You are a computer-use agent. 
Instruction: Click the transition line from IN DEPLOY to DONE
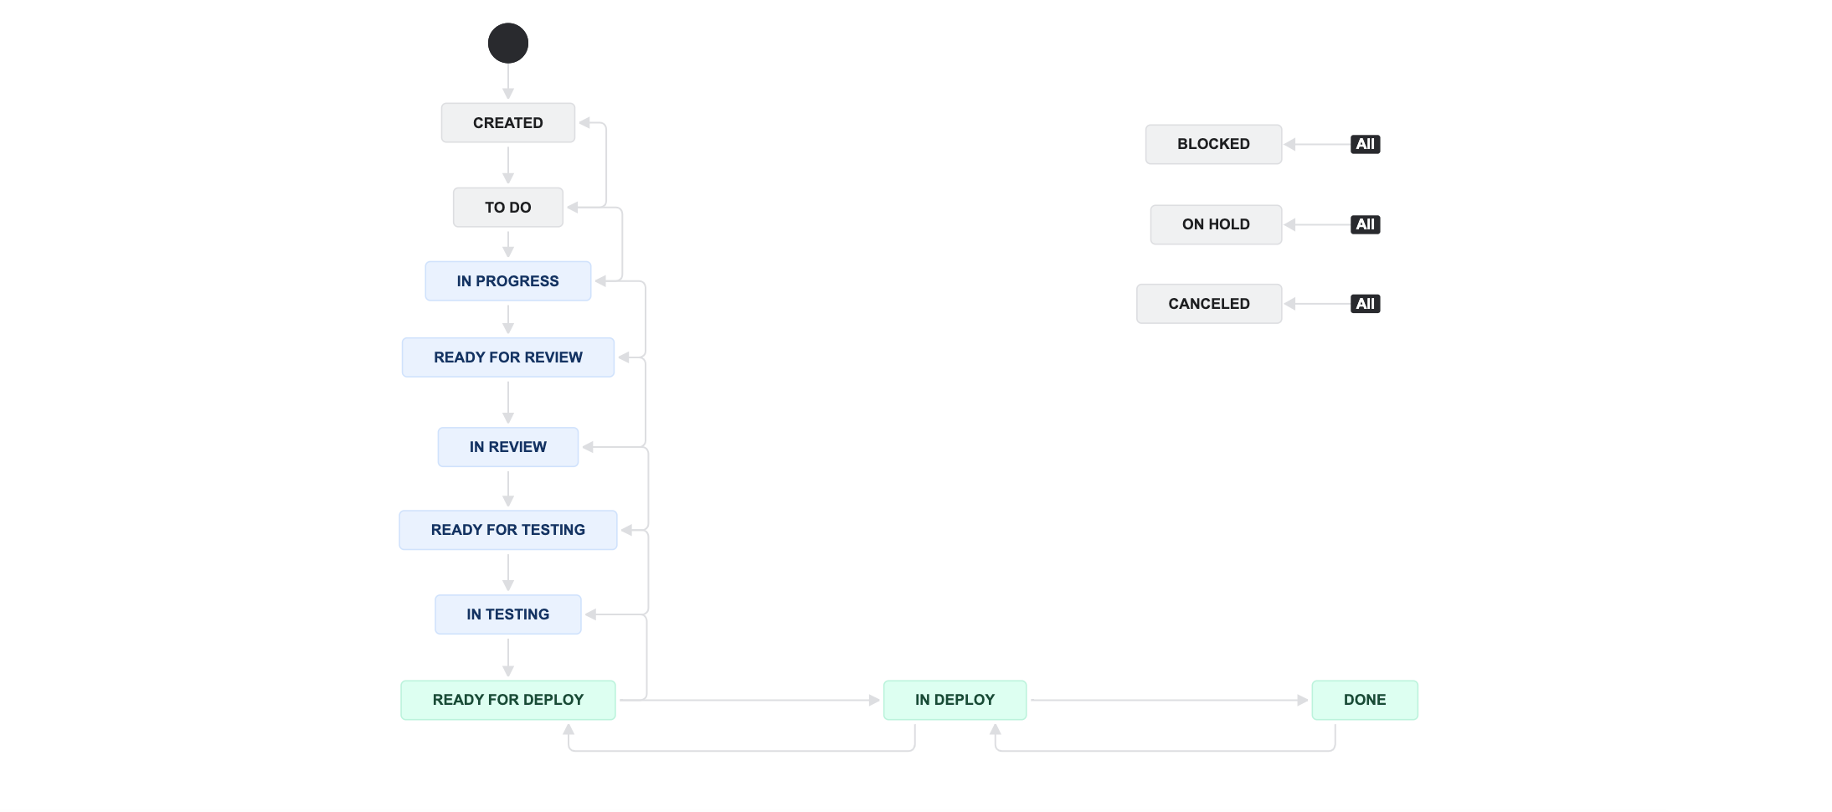[x=1168, y=700]
